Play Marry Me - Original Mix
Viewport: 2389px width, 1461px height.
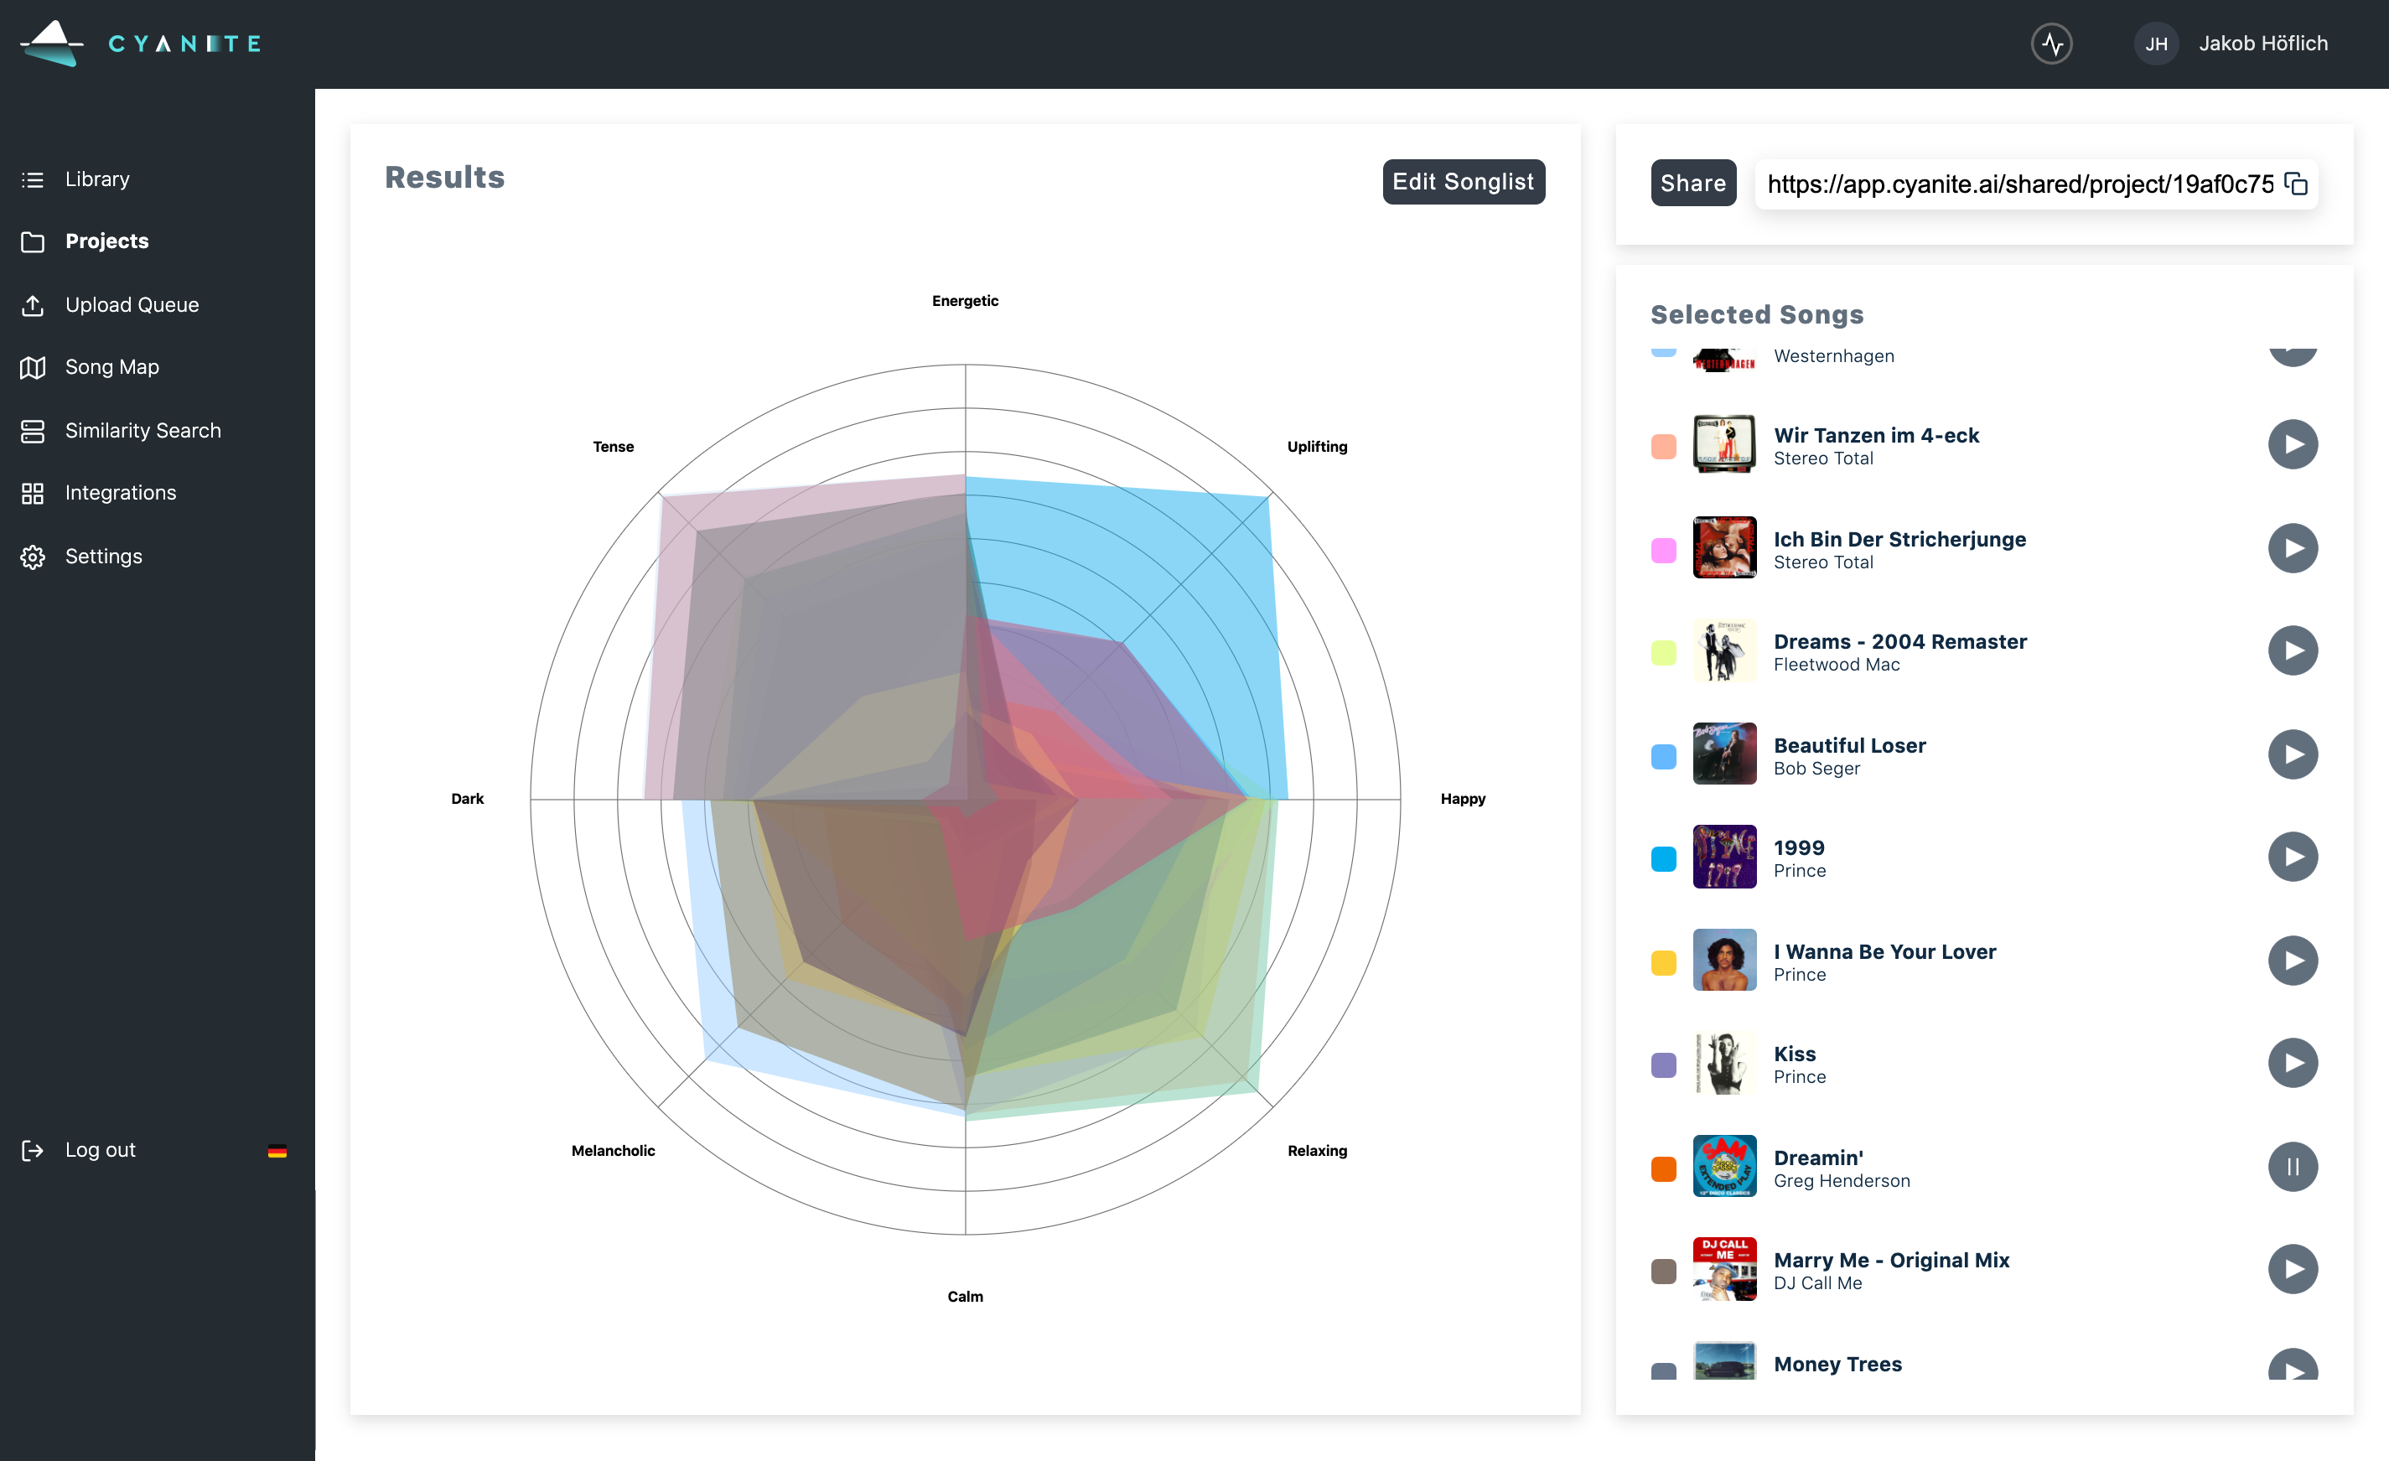tap(2292, 1270)
